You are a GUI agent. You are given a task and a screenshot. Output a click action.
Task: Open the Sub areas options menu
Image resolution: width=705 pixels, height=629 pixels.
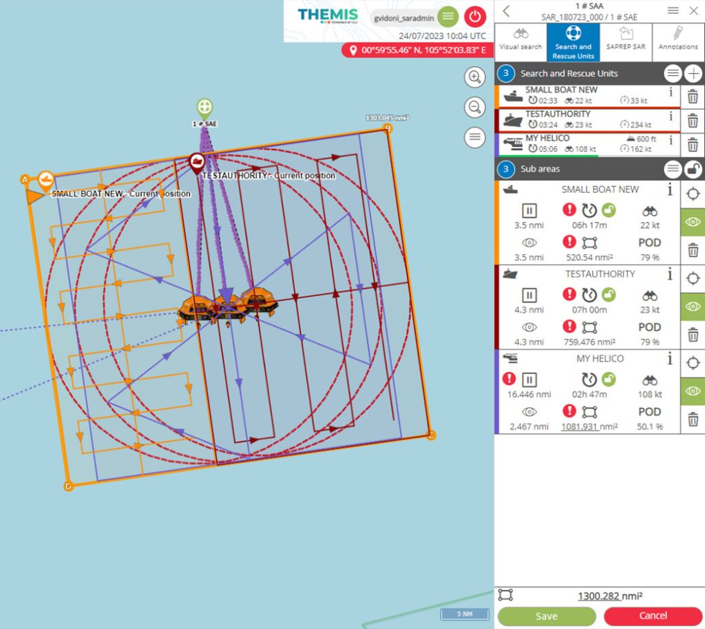point(673,169)
